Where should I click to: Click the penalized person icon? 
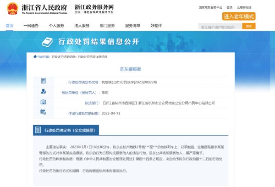pyautogui.click(x=43, y=92)
